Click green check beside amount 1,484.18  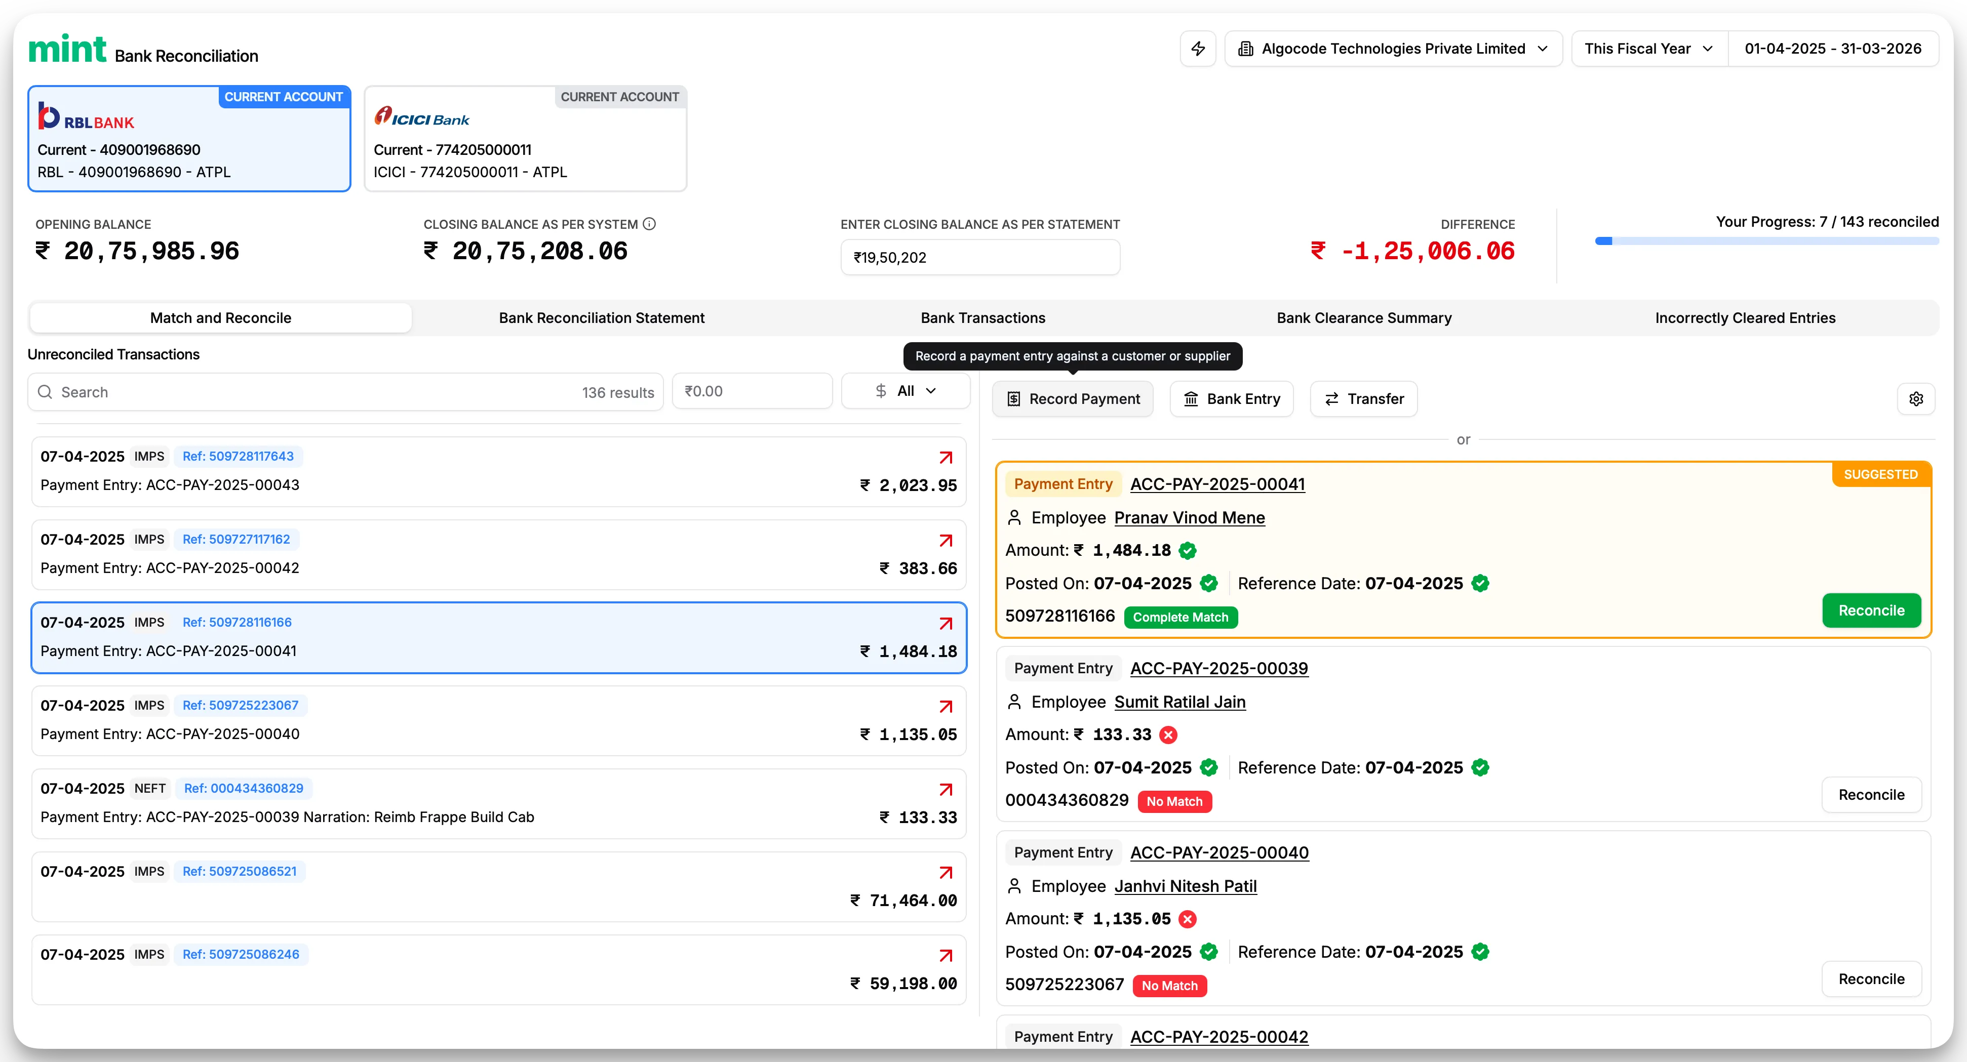(x=1187, y=550)
